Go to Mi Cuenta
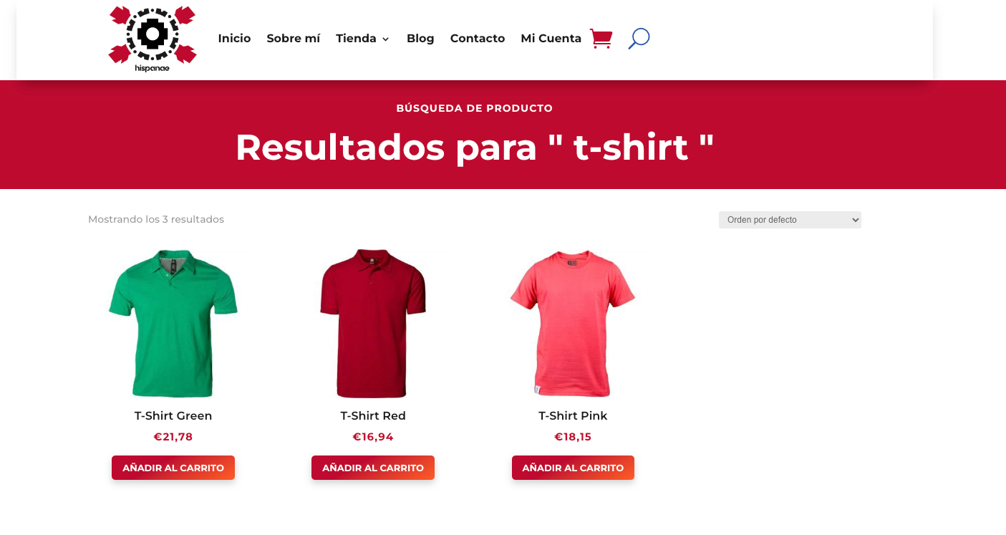This screenshot has width=1006, height=535. pyautogui.click(x=551, y=39)
